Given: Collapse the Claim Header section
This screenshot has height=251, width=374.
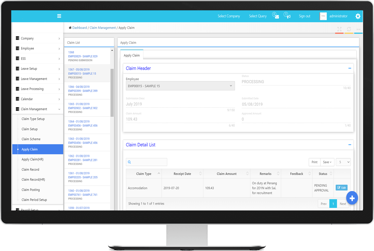Looking at the screenshot, I should (349, 68).
